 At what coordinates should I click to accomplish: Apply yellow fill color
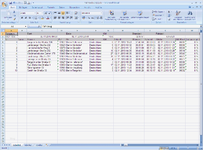click(x=42, y=18)
